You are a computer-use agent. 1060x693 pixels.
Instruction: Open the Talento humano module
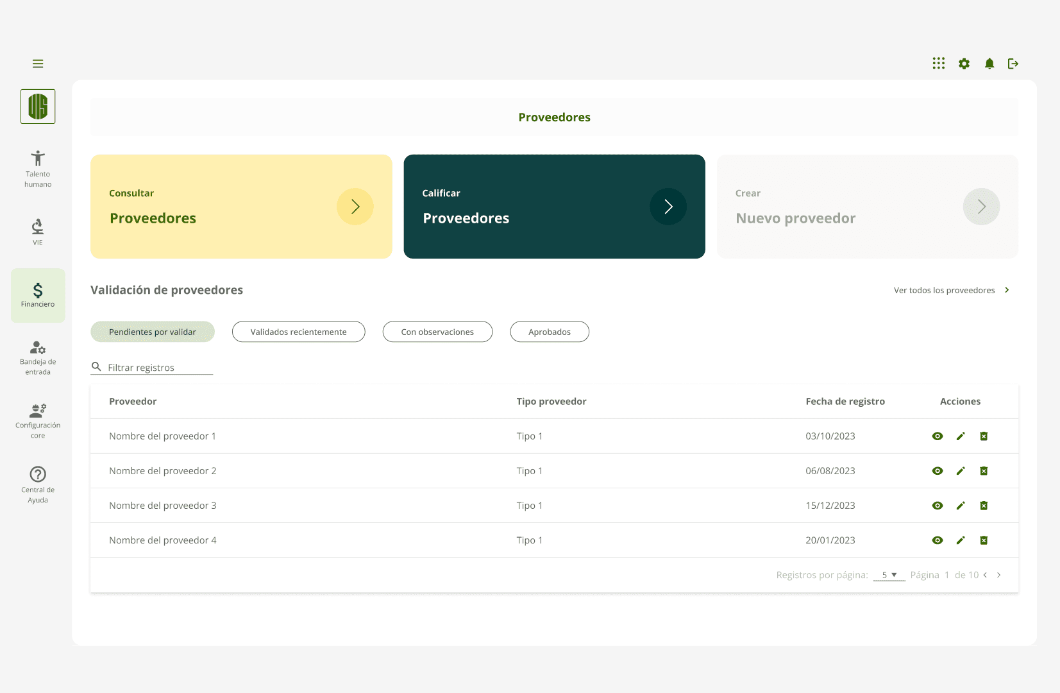click(x=38, y=169)
